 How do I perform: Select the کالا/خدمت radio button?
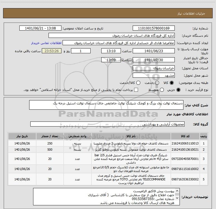138,83
